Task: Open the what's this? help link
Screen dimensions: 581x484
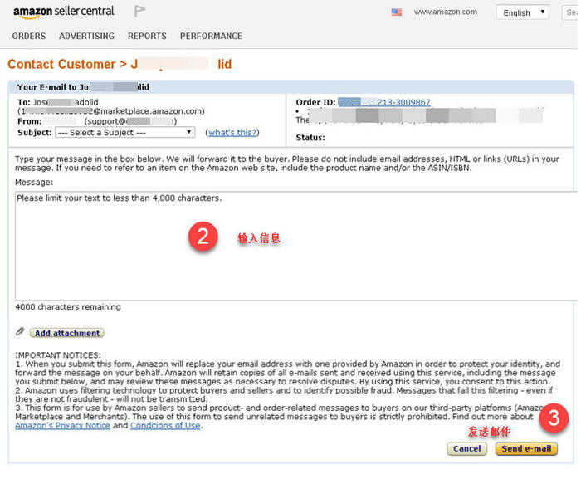Action: click(x=232, y=132)
